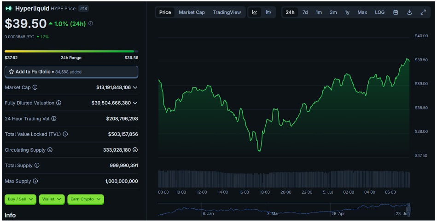Switch to line chart view icon

[255, 12]
